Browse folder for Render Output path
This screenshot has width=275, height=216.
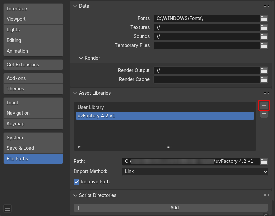tap(264, 71)
